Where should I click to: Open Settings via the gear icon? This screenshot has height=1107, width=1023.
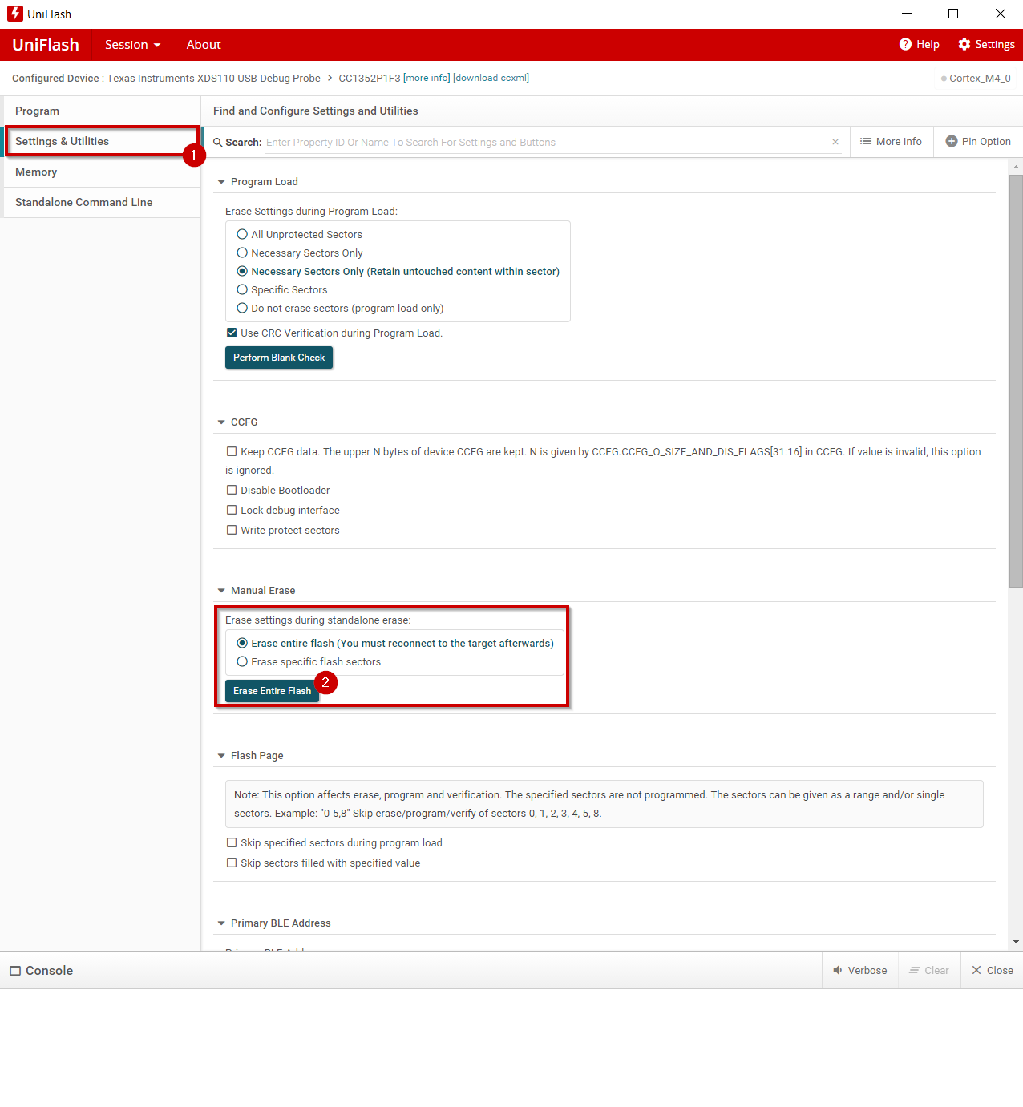[x=964, y=44]
